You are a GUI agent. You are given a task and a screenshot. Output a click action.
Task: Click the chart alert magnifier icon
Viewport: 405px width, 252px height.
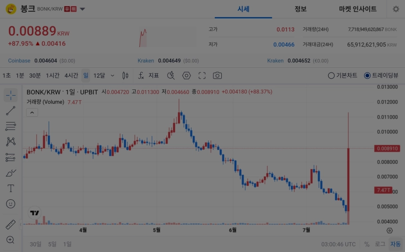click(x=171, y=75)
